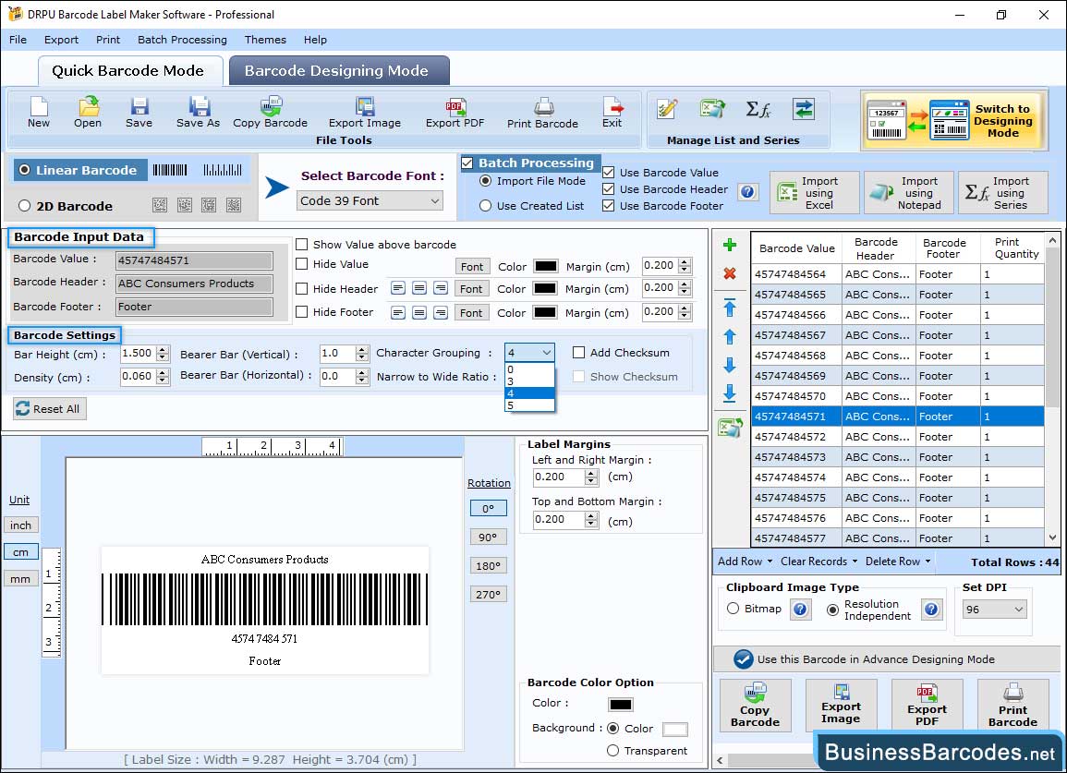The height and width of the screenshot is (773, 1067).
Task: Select Transparent background option
Action: [x=612, y=751]
